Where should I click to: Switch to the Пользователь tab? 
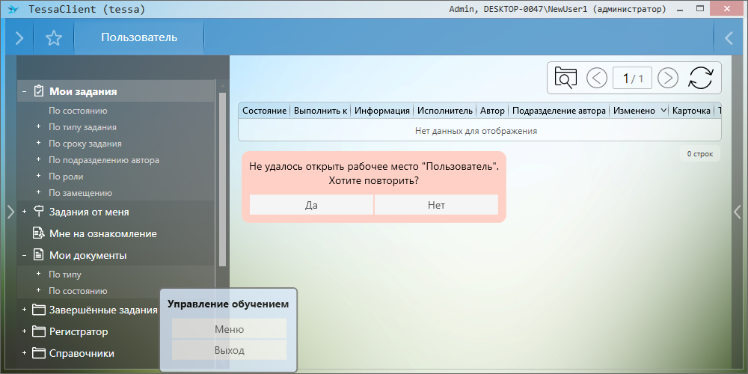(x=139, y=37)
